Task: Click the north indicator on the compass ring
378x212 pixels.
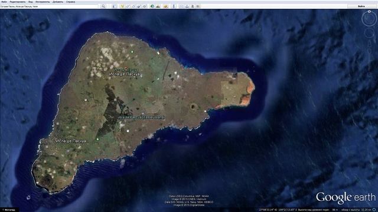Action: [369, 12]
